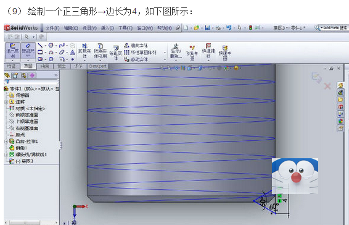This screenshot has height=225, width=349.
Task: Select the Polygon sketch tool
Action: [51, 59]
